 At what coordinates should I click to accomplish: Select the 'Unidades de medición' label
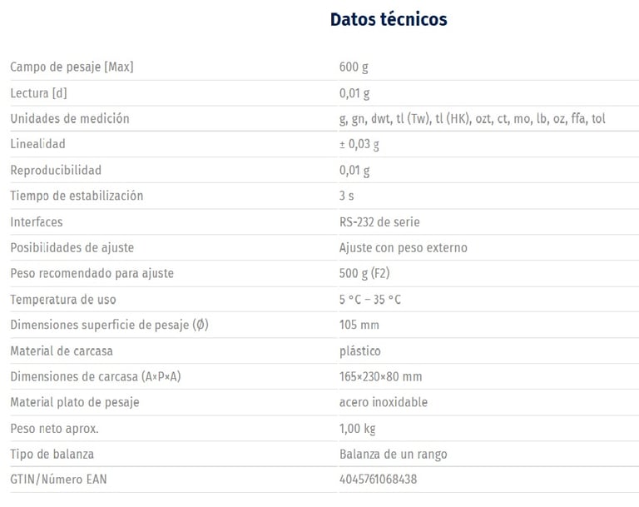point(70,118)
